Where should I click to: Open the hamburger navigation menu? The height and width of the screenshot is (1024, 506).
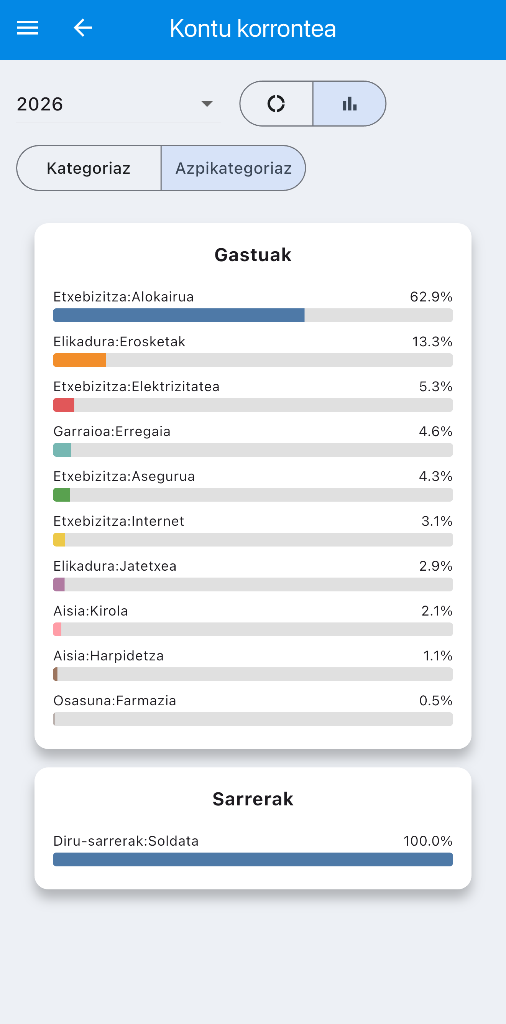coord(27,28)
